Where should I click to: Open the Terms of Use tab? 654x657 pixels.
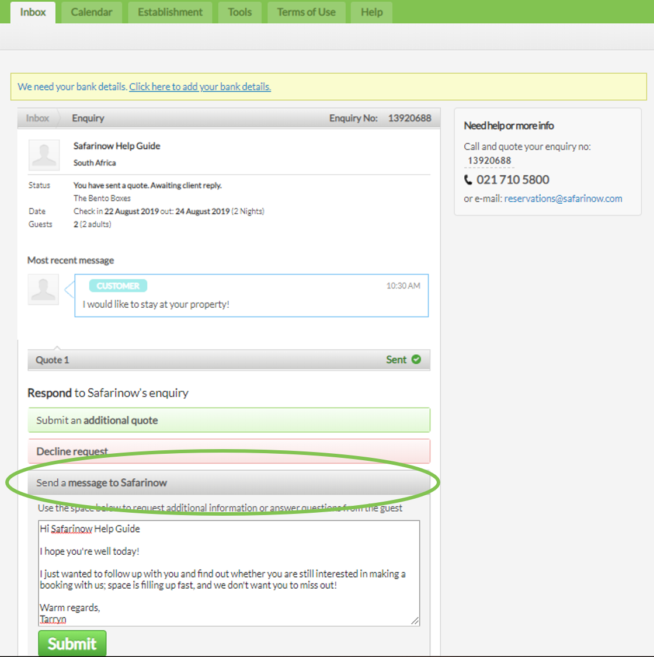306,12
